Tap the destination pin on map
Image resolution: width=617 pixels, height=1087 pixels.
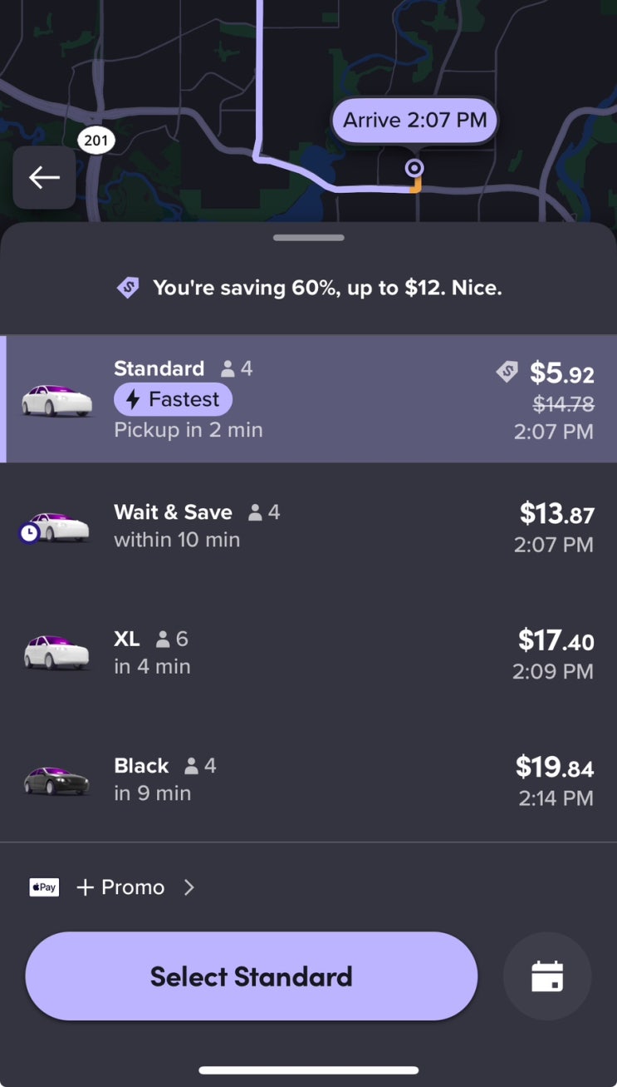click(x=414, y=169)
